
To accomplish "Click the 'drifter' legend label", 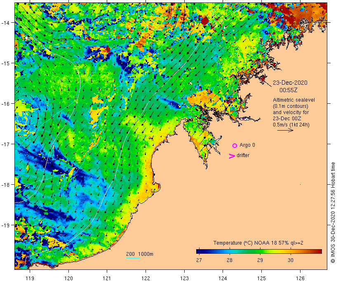I will (243, 155).
